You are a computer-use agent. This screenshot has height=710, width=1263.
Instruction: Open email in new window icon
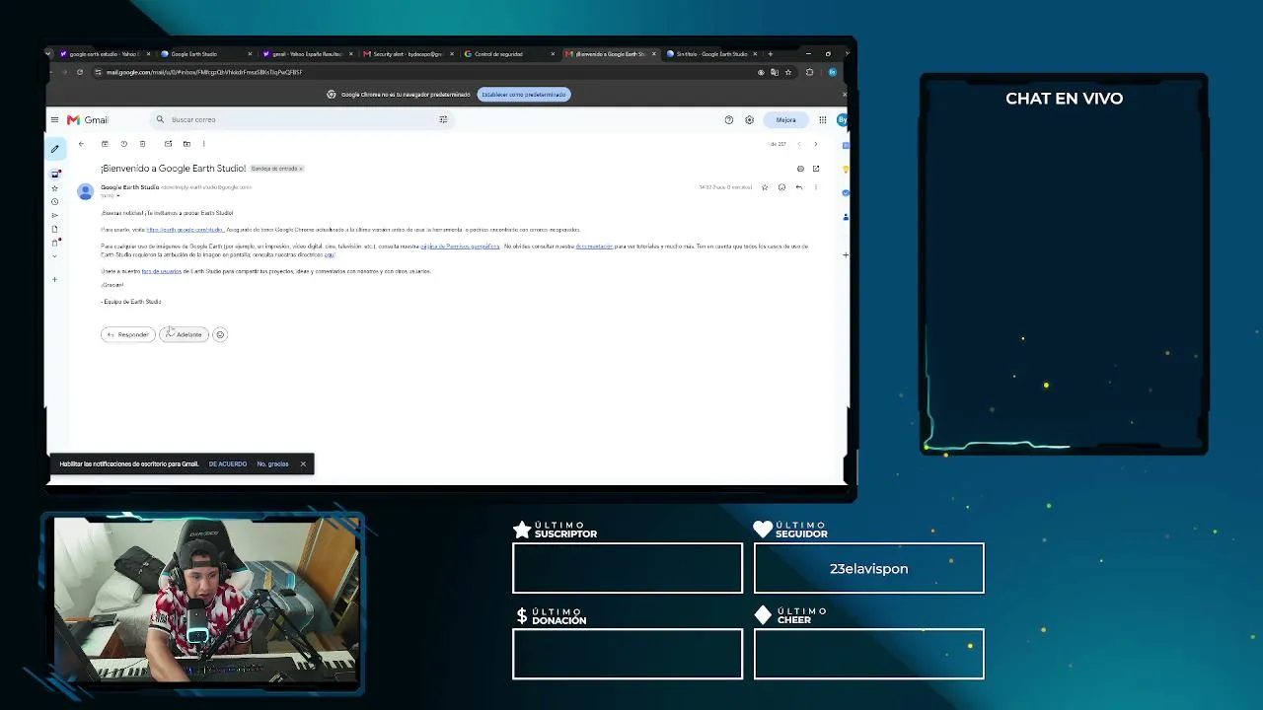(x=816, y=169)
